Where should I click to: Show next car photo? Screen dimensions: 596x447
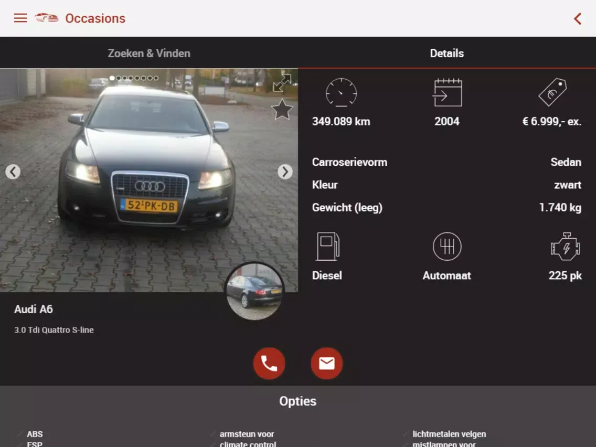click(x=285, y=172)
